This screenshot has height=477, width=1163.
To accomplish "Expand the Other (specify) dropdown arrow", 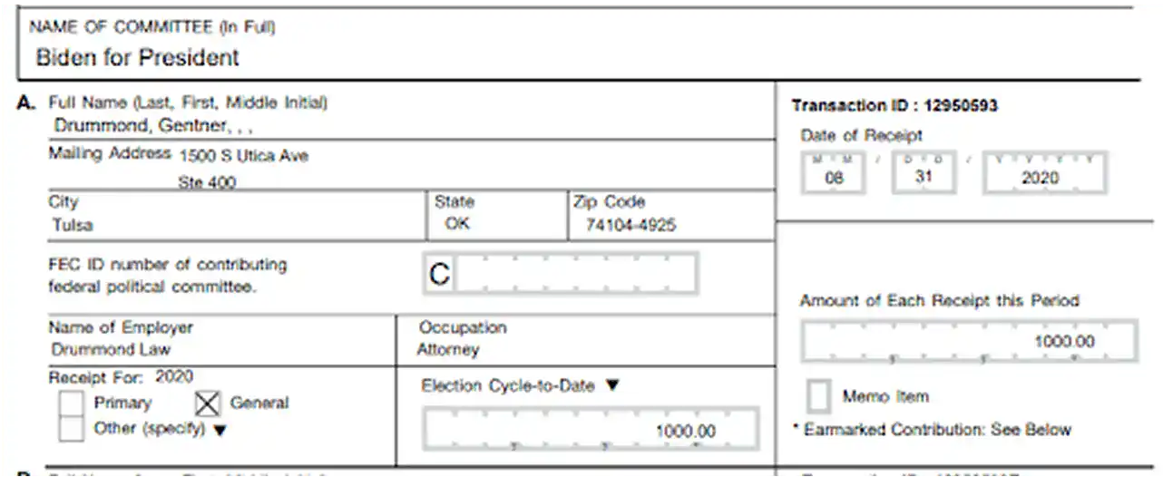I will [219, 431].
